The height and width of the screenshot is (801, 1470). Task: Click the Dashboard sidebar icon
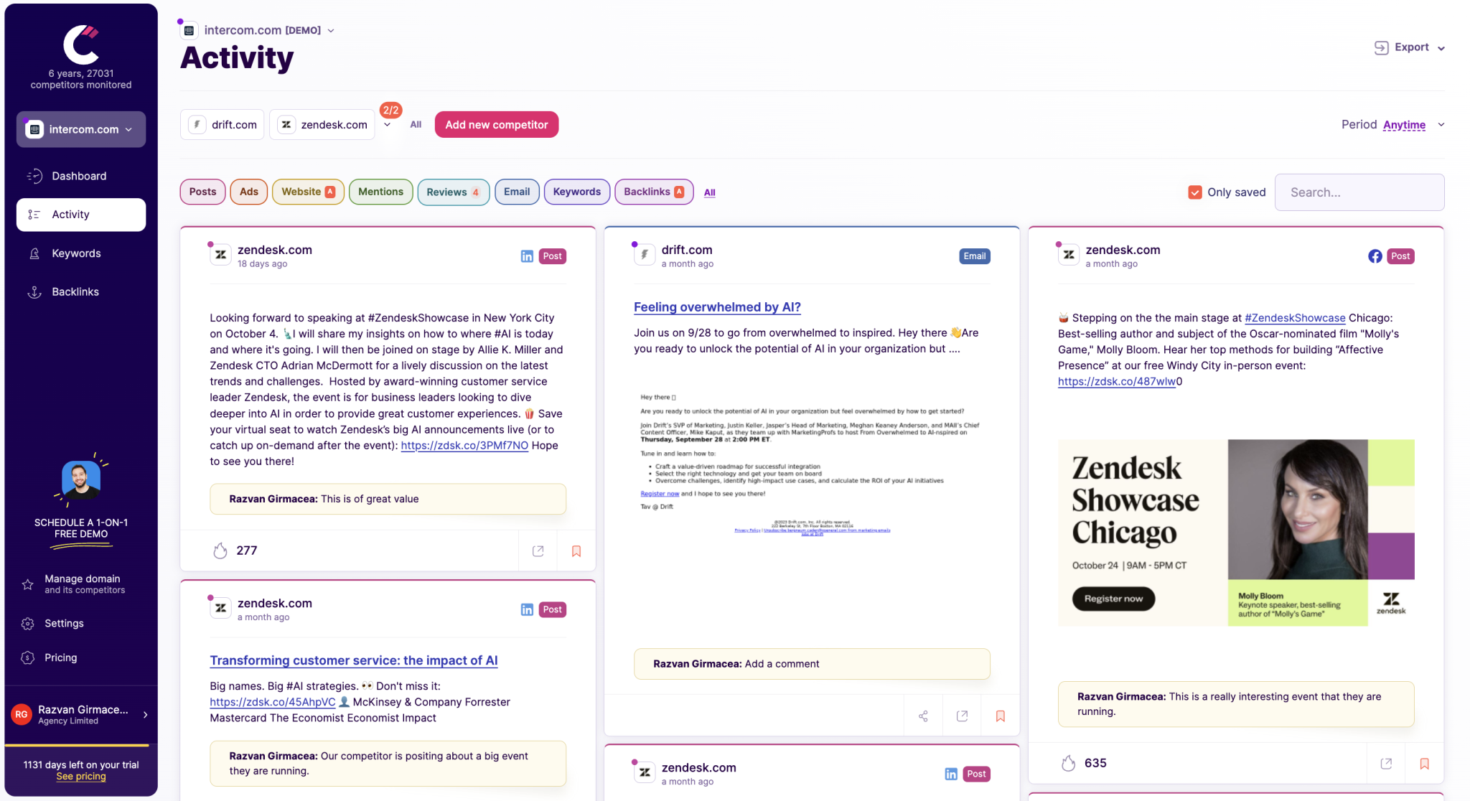[x=34, y=174]
